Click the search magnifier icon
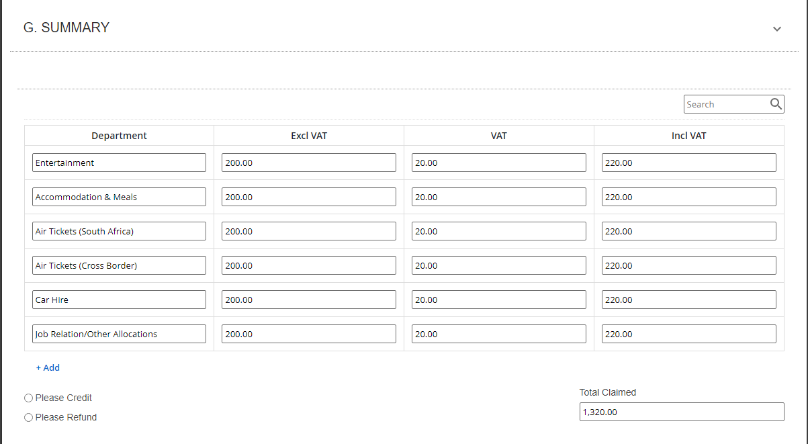 [x=776, y=104]
